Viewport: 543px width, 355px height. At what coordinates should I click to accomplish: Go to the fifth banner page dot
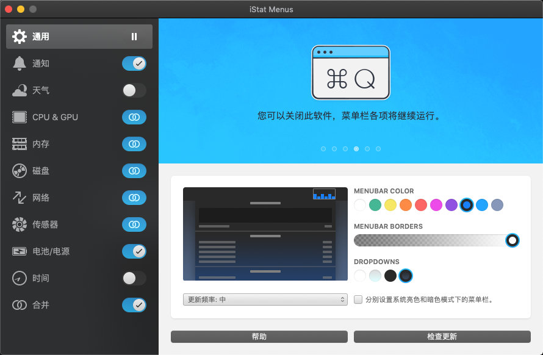pyautogui.click(x=367, y=149)
